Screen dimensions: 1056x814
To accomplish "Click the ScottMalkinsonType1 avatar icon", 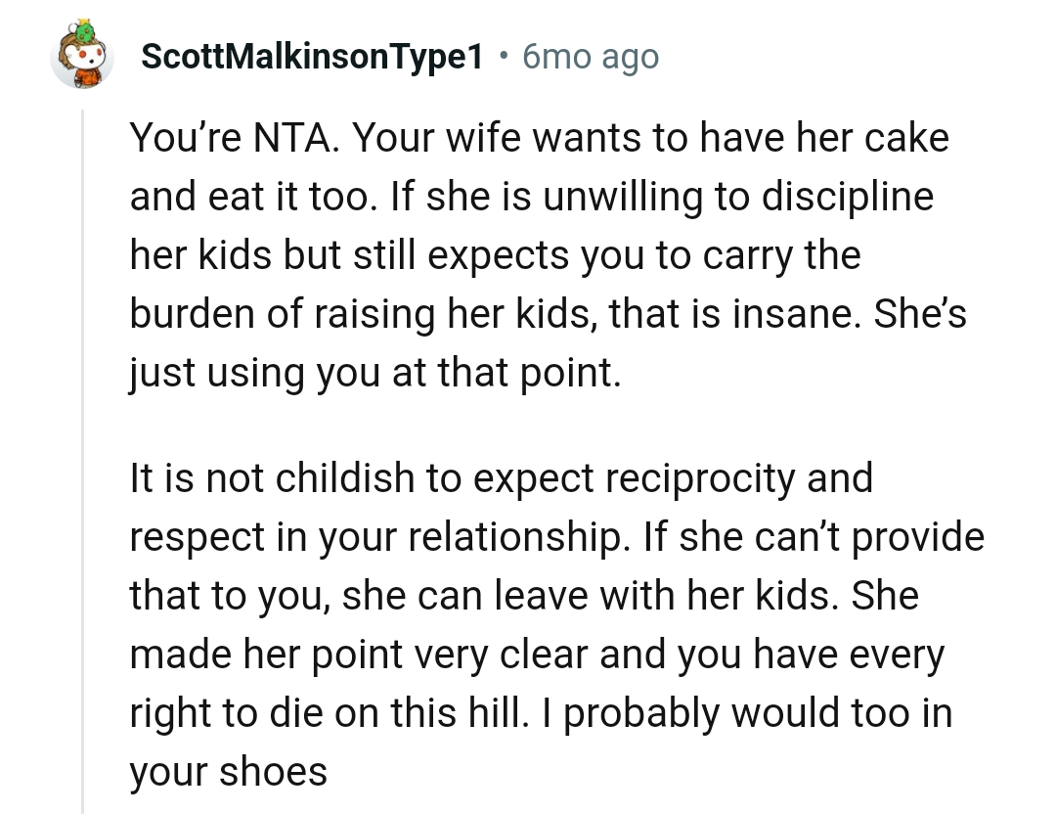I will pos(82,56).
